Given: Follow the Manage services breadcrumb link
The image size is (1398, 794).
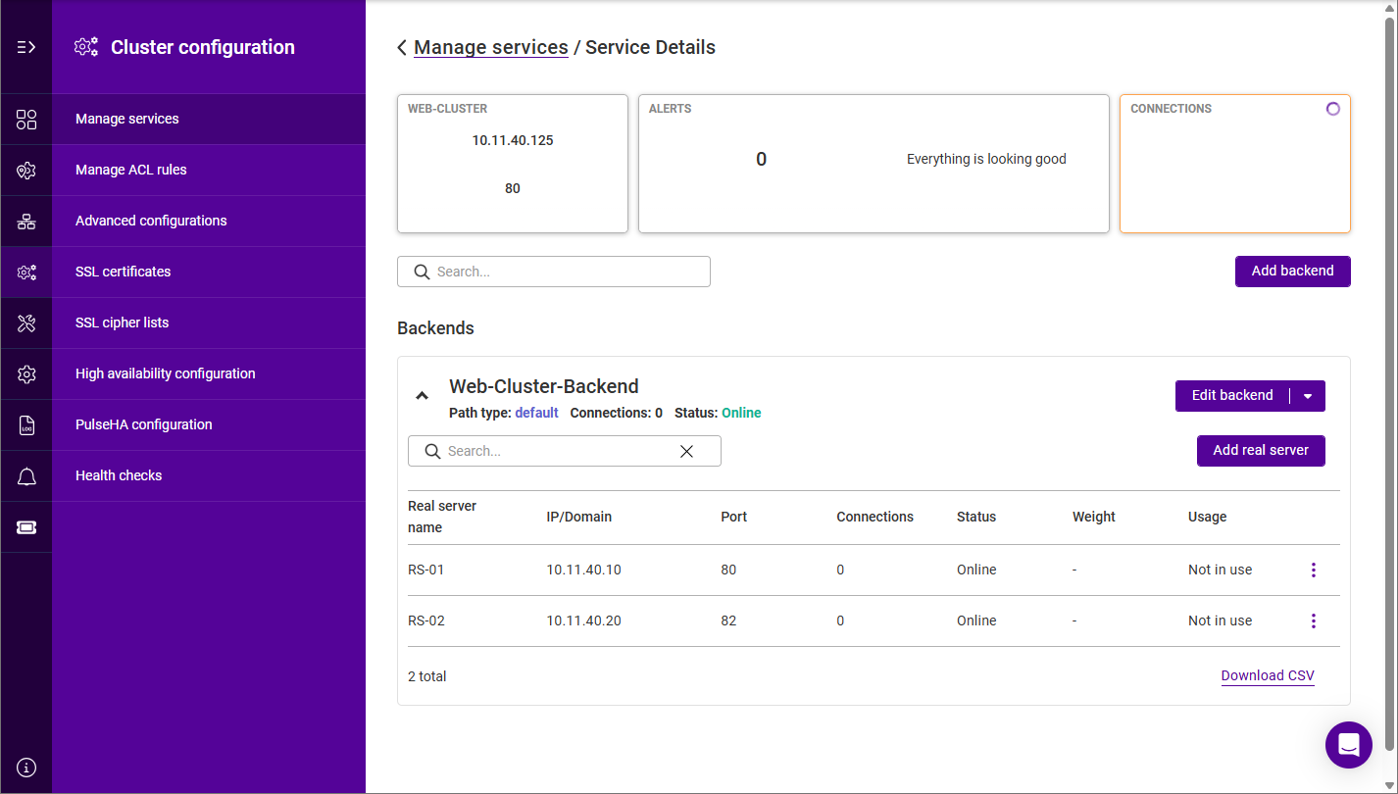Looking at the screenshot, I should [491, 47].
